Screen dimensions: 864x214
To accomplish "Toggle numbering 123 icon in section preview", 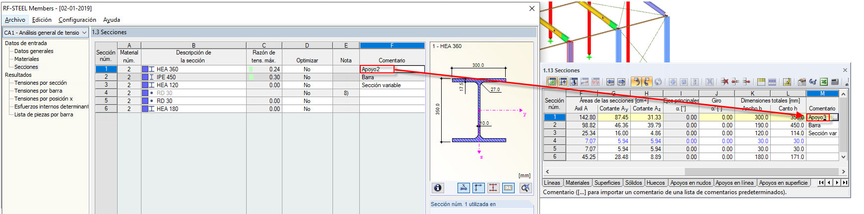I will [509, 188].
